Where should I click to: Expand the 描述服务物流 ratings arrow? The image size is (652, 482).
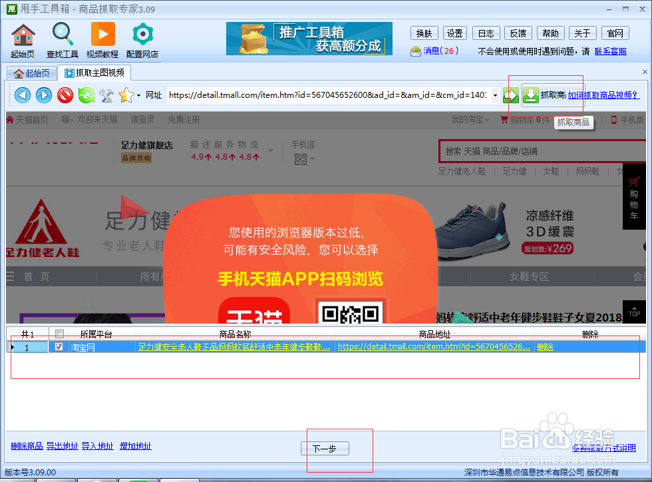pyautogui.click(x=271, y=150)
